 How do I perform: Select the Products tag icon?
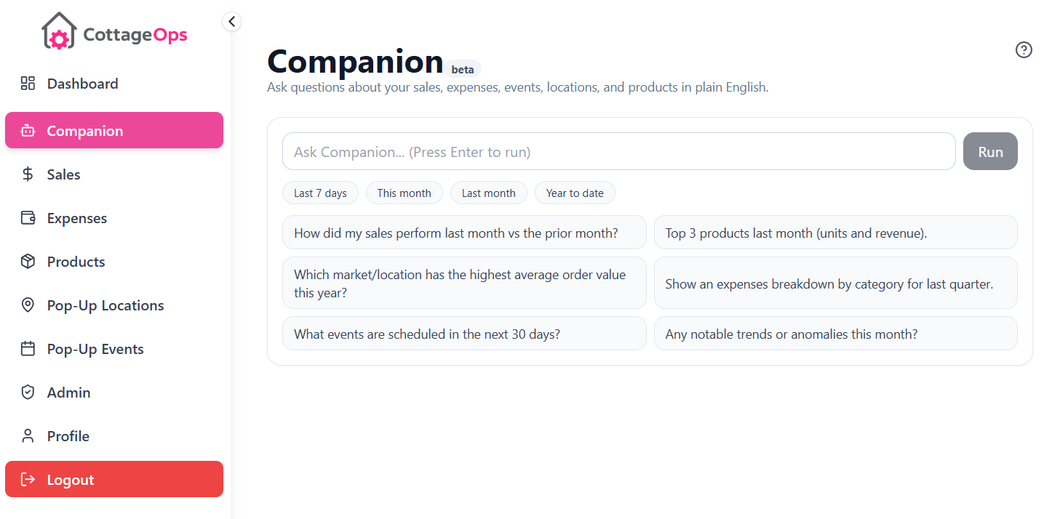(28, 261)
